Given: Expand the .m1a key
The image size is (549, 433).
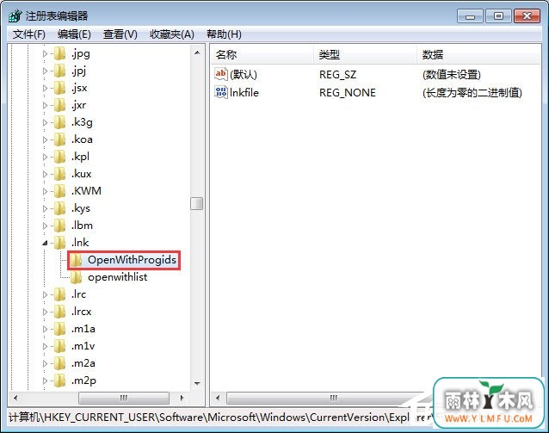Looking at the screenshot, I should [45, 329].
